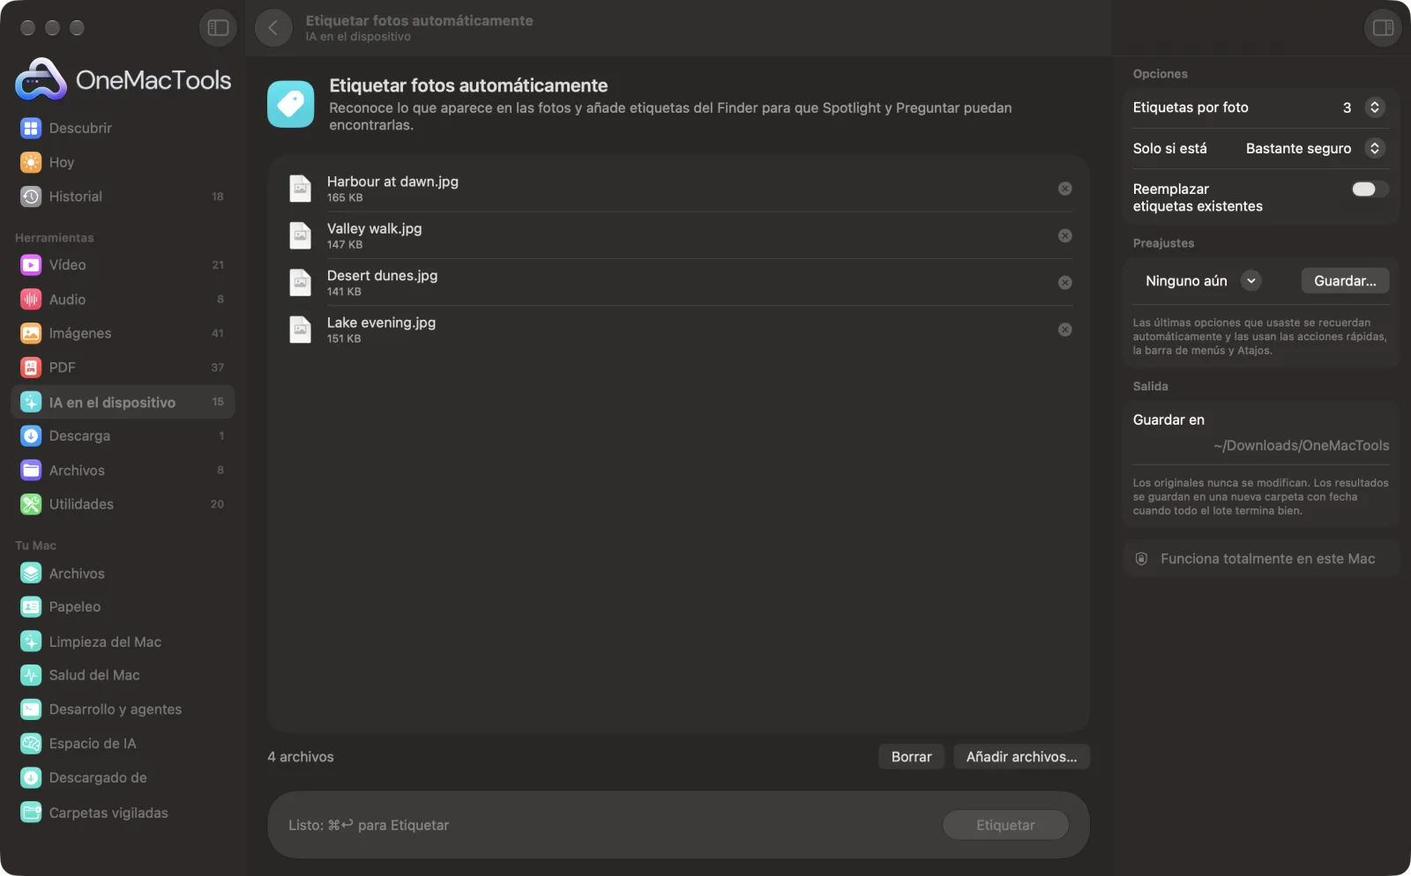This screenshot has width=1411, height=876.
Task: Click the Borrar button
Action: pyautogui.click(x=911, y=757)
